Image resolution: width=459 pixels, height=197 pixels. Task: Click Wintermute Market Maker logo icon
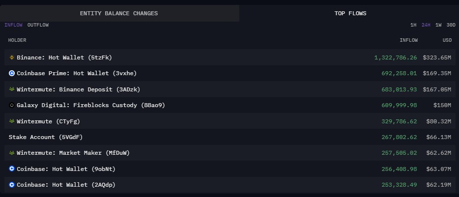pyautogui.click(x=12, y=153)
